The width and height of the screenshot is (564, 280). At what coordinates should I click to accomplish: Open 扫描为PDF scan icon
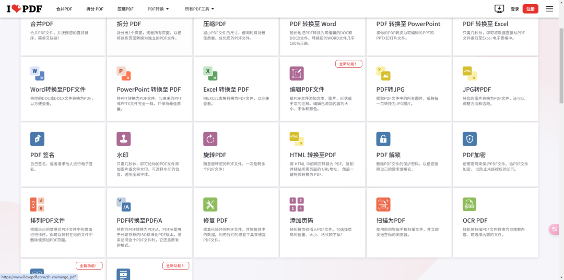point(383,205)
